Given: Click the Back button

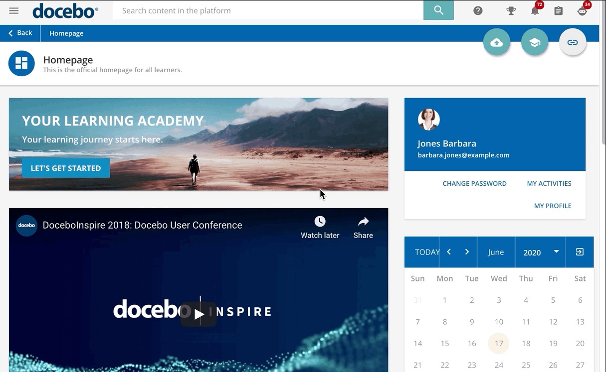Looking at the screenshot, I should [x=20, y=33].
